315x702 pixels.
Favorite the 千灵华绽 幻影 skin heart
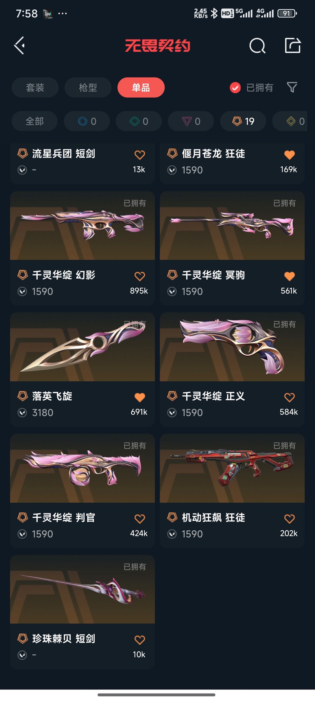[140, 276]
